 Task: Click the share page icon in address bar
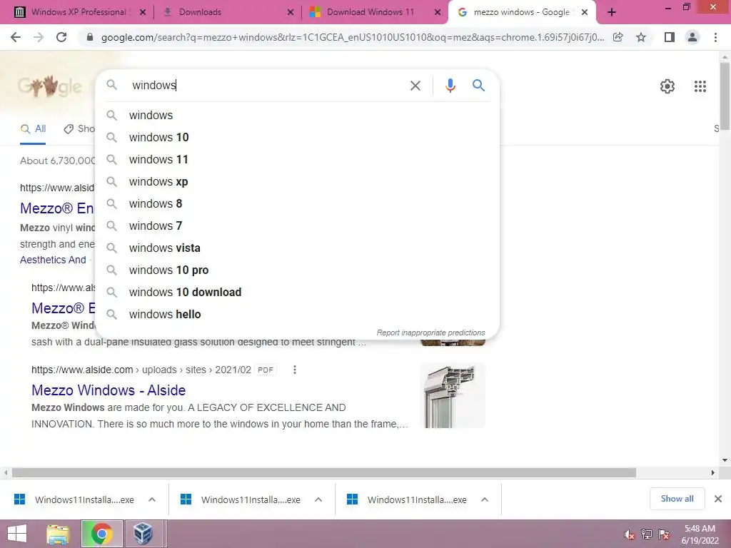[618, 37]
